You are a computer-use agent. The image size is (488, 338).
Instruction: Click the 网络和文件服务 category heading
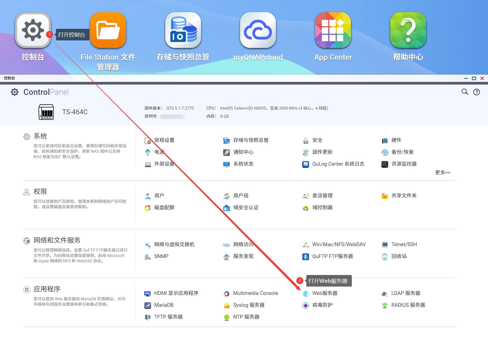point(57,240)
